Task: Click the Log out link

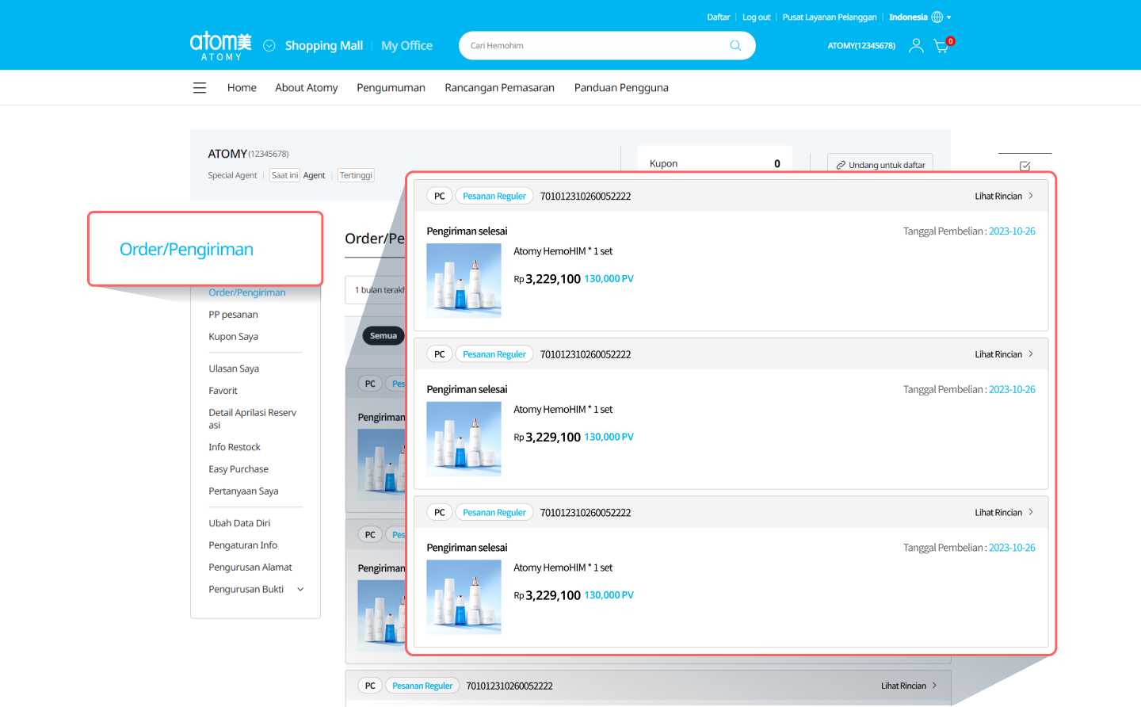Action: pyautogui.click(x=756, y=17)
